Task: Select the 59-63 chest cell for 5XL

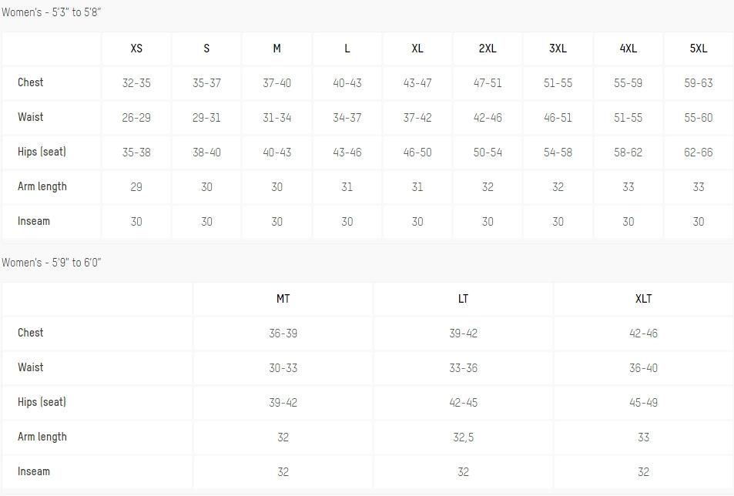Action: (x=698, y=83)
